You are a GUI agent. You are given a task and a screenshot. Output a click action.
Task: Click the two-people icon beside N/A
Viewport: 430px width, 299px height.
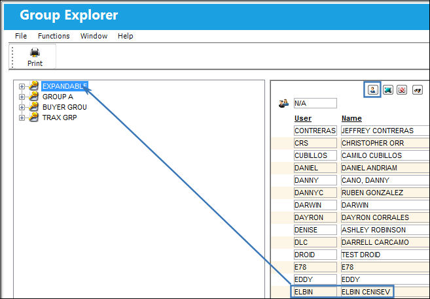tap(283, 103)
